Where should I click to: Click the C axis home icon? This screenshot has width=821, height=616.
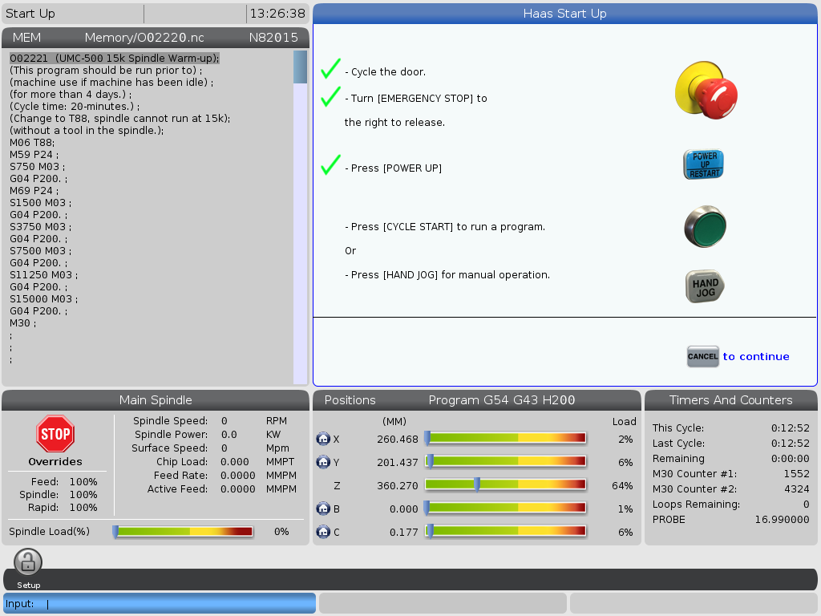323,532
